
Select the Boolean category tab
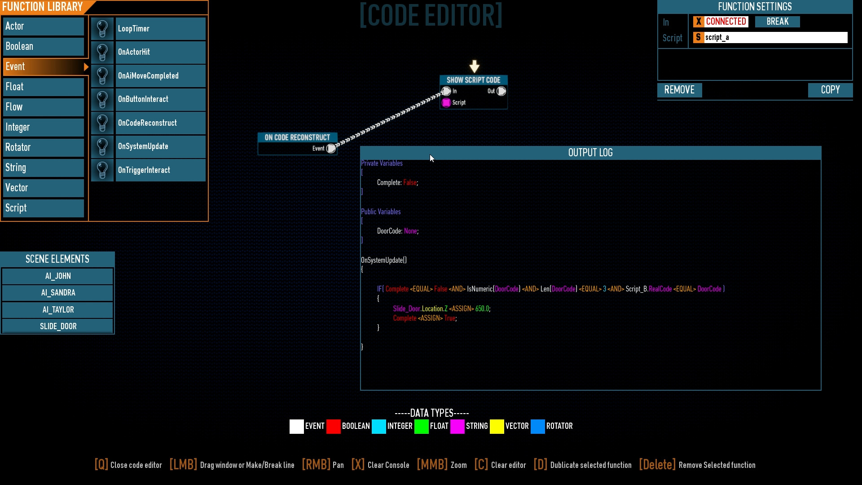[43, 46]
